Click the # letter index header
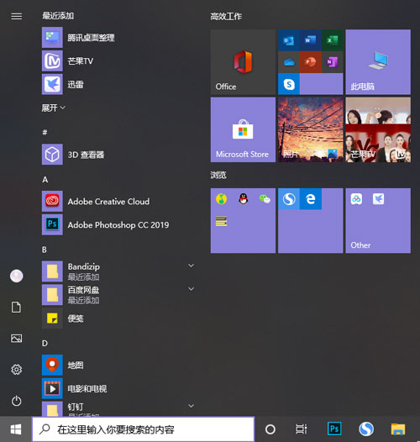The height and width of the screenshot is (442, 420). [45, 132]
